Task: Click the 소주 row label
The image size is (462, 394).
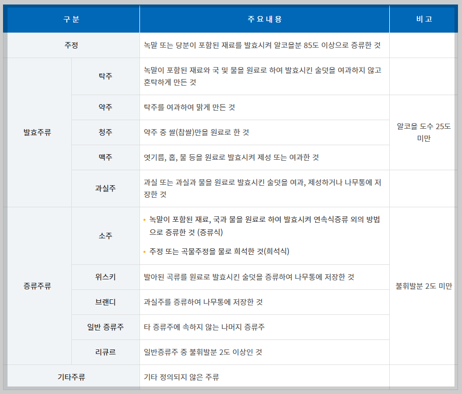Action: pos(105,235)
